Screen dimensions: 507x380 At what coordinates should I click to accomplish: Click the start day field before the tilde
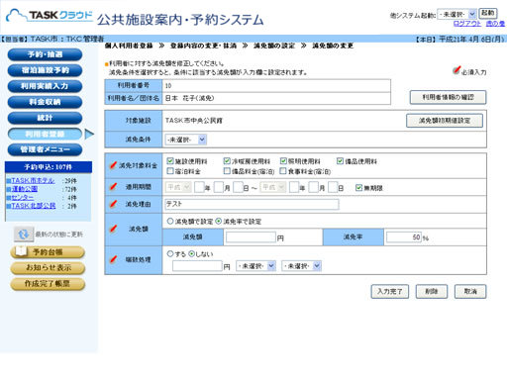coord(239,187)
